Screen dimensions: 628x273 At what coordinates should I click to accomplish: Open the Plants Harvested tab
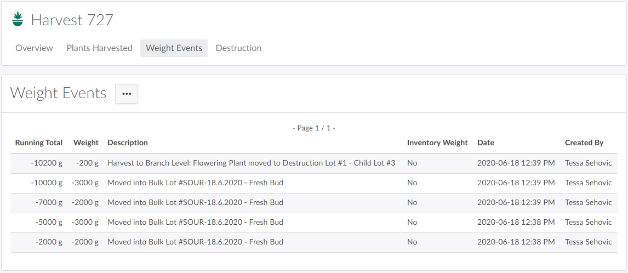click(x=99, y=48)
